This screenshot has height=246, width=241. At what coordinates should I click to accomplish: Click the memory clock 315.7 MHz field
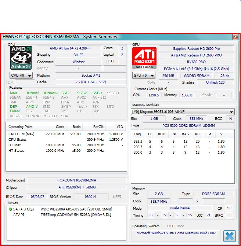(x=159, y=201)
